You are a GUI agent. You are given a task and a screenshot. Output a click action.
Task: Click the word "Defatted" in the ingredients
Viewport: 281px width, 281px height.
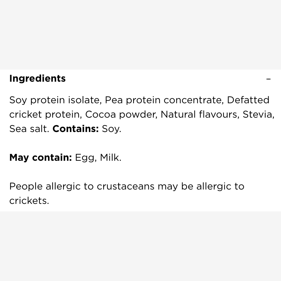point(248,100)
